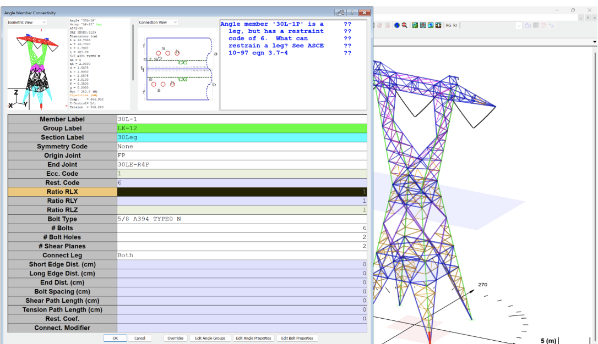Click the RG toolbar button
The image size is (598, 344).
click(x=448, y=25)
